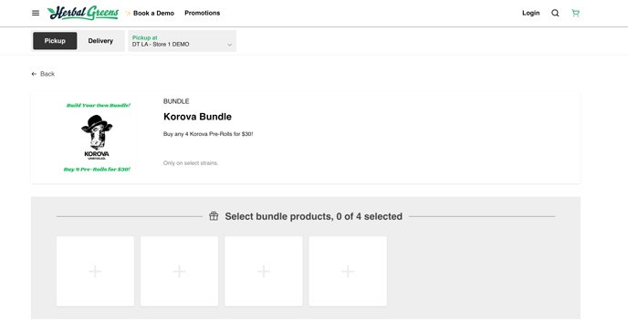Click the Korova Bundle title
The height and width of the screenshot is (332, 628).
click(197, 117)
